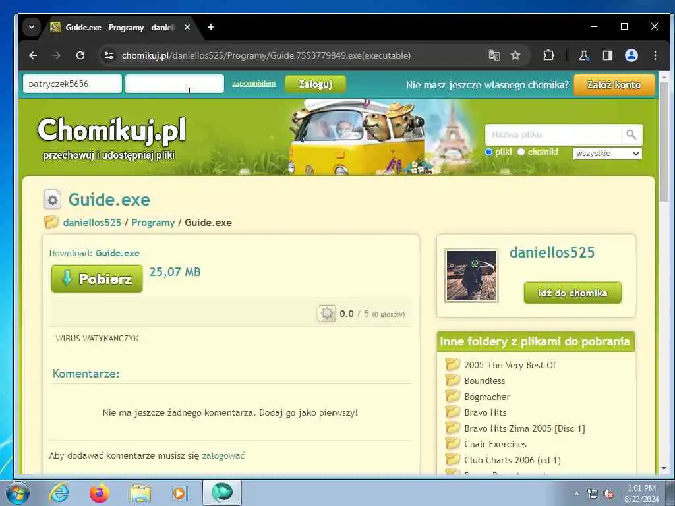
Task: Go back to the previous page
Action: point(33,55)
